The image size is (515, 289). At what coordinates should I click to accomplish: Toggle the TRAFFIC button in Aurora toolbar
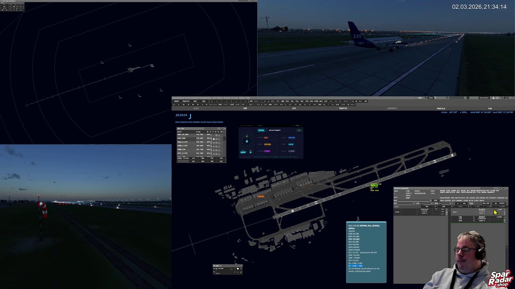186,101
